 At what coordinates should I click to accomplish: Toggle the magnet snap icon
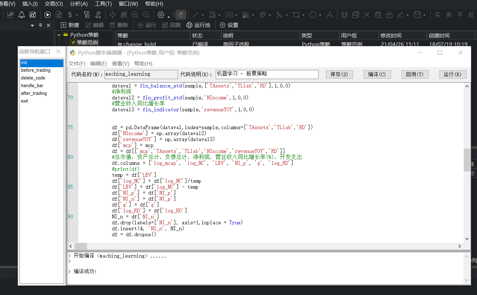[344, 15]
